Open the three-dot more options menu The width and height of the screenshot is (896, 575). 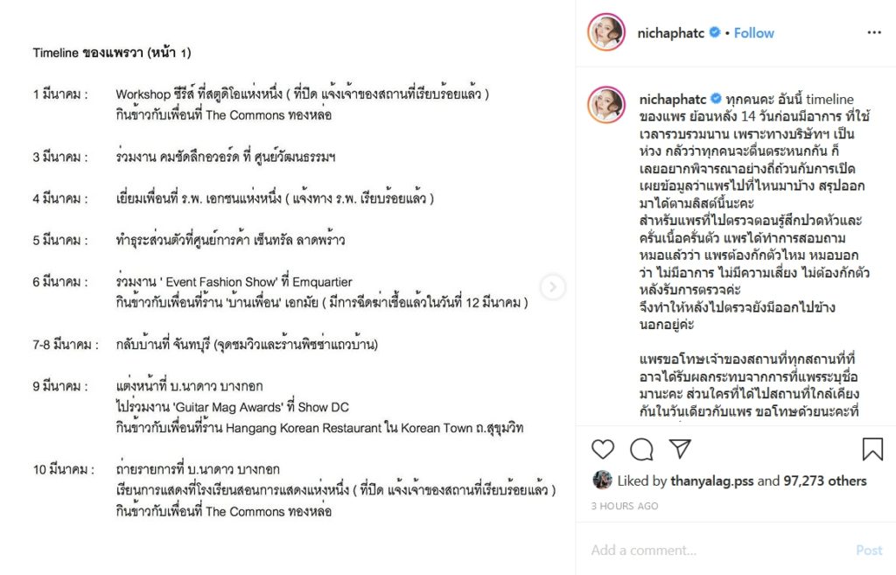874,32
